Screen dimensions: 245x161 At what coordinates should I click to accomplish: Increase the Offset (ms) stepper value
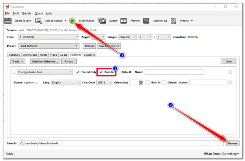click(x=141, y=81)
